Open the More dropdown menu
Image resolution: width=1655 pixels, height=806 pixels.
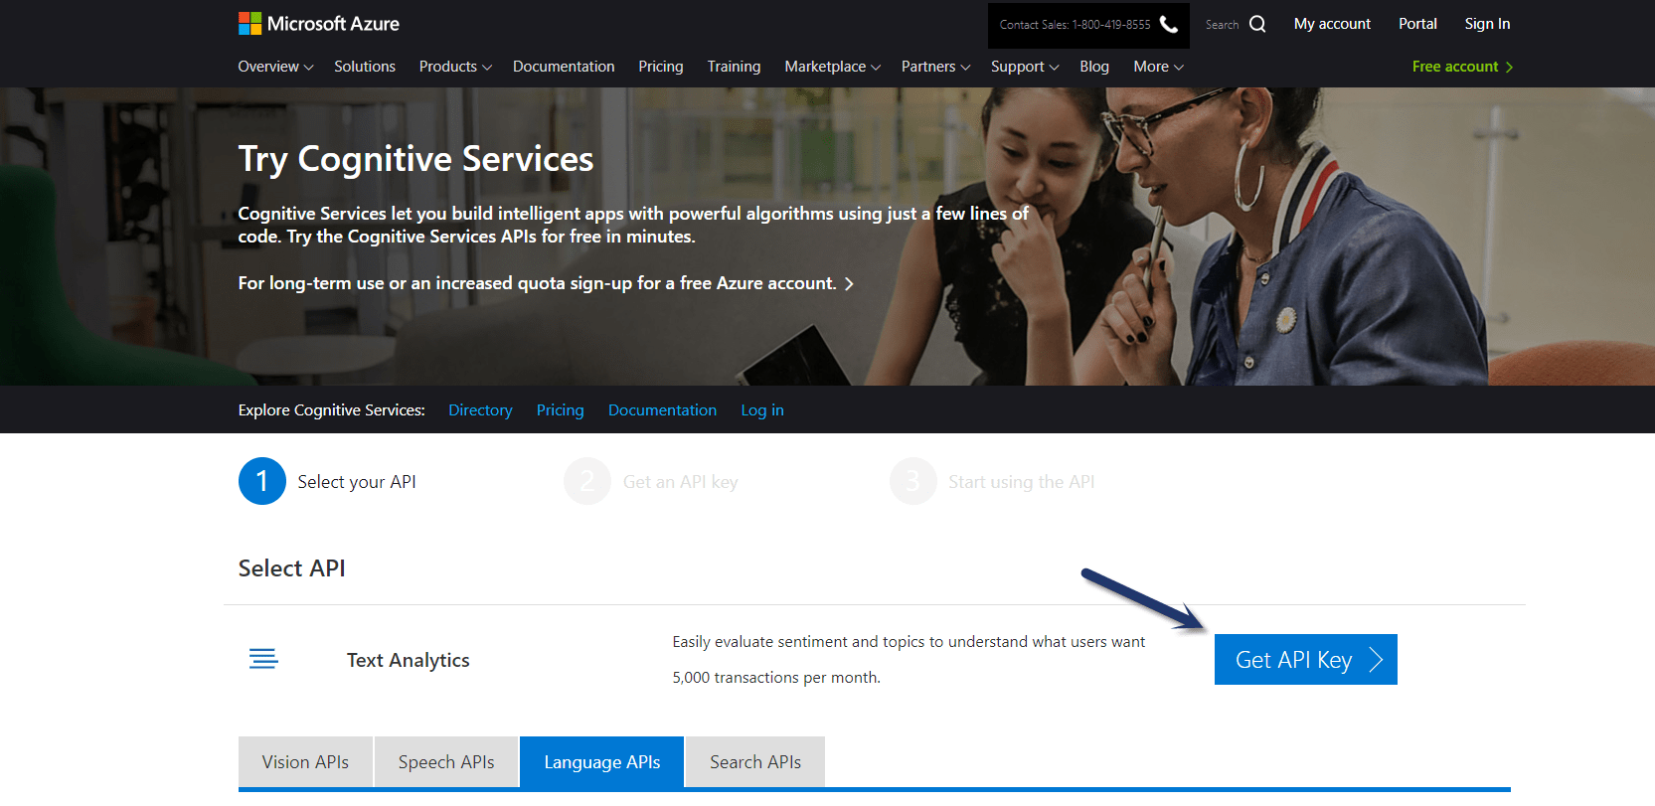pos(1158,67)
